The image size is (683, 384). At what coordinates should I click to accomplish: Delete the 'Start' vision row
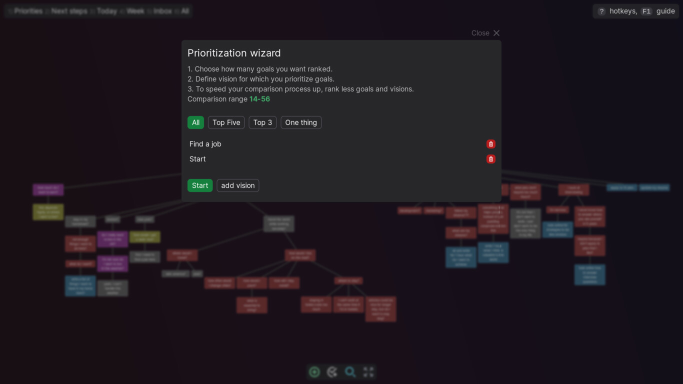pyautogui.click(x=491, y=159)
